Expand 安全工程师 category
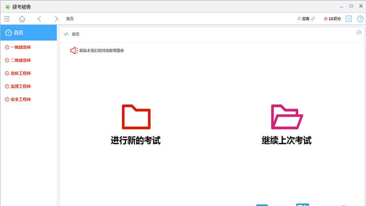366x206 pixels. [18, 100]
